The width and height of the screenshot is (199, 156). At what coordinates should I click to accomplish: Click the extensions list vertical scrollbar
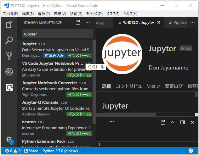tap(94, 82)
